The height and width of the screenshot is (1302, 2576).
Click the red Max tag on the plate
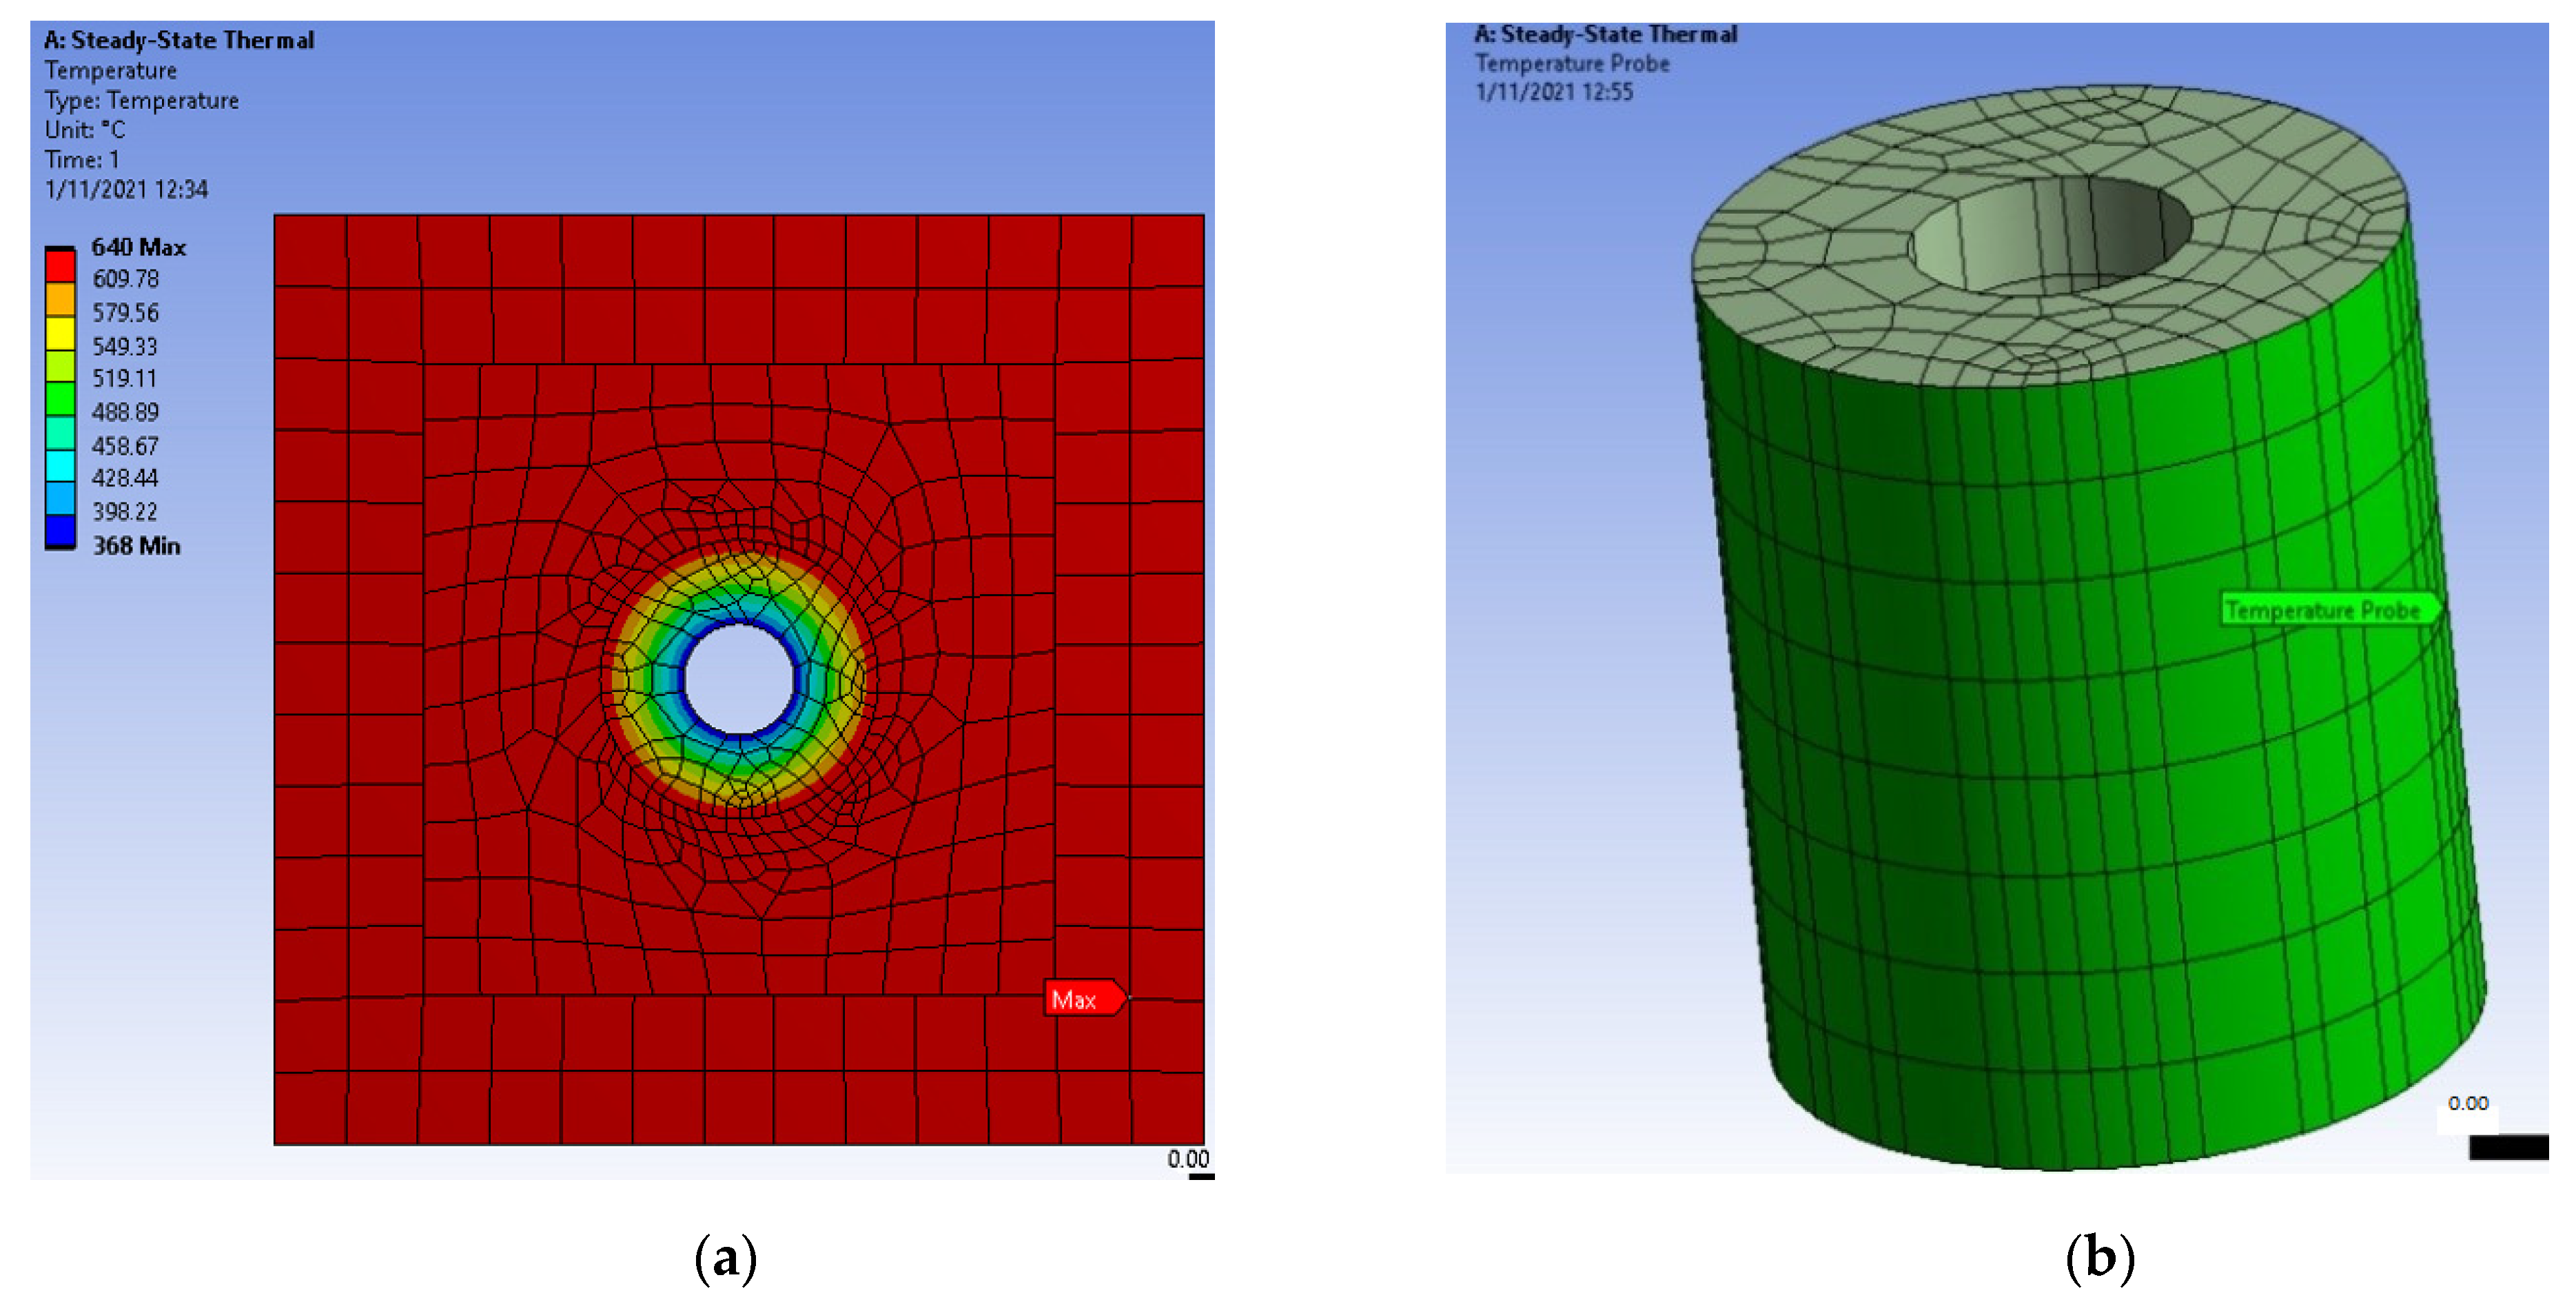[x=1085, y=998]
